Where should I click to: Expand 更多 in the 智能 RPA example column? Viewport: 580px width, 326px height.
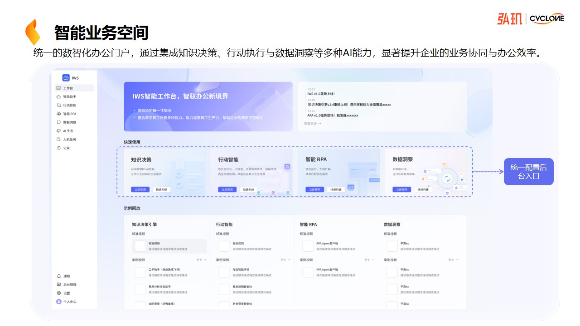point(367,260)
